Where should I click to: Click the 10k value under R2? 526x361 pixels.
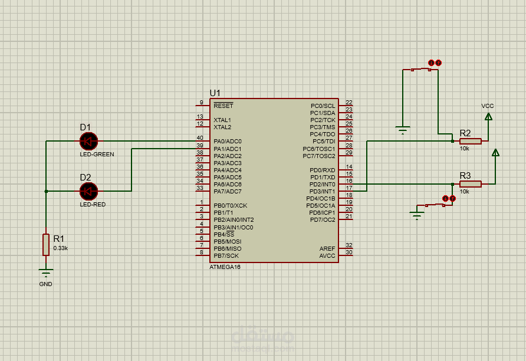pos(464,149)
